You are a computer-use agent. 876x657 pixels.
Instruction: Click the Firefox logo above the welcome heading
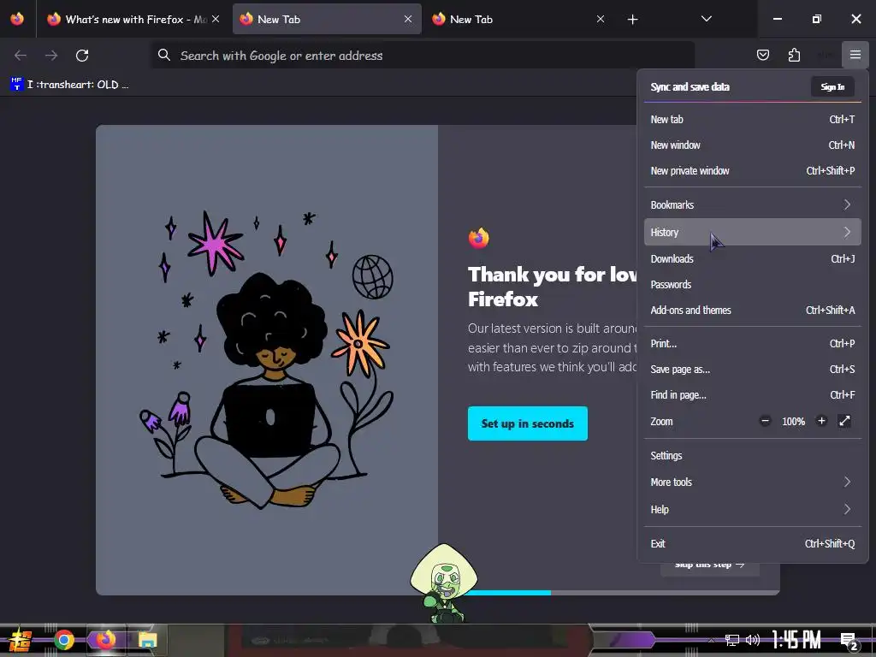tap(479, 238)
